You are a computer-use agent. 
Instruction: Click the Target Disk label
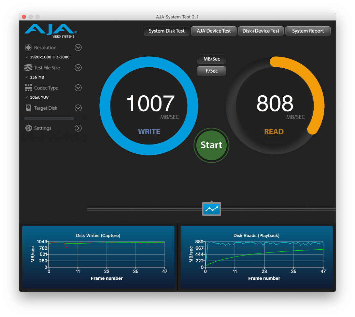pyautogui.click(x=46, y=108)
